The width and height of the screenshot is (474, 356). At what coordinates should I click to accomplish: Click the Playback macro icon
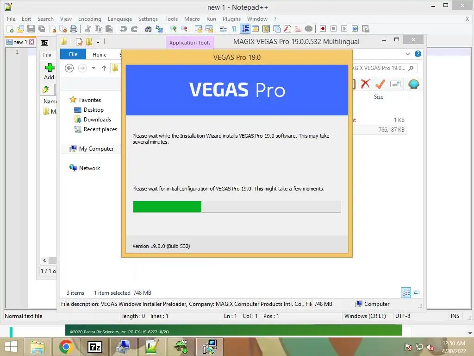(344, 29)
